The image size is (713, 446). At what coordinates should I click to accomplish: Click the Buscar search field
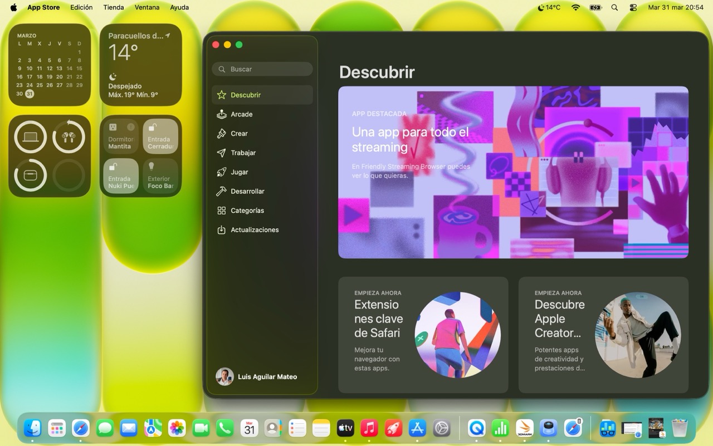262,69
